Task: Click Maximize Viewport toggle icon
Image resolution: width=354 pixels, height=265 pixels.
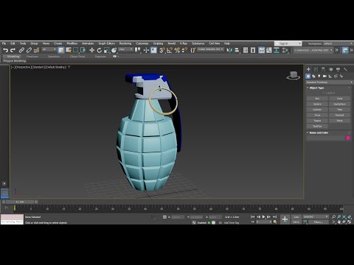Action: [350, 222]
